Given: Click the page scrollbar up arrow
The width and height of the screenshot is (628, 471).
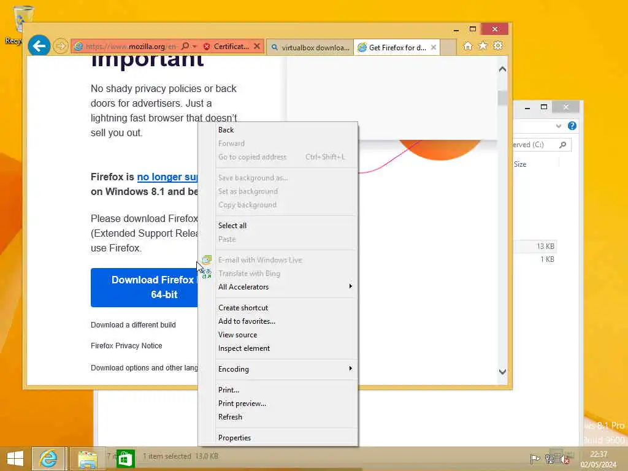Looking at the screenshot, I should tap(503, 69).
